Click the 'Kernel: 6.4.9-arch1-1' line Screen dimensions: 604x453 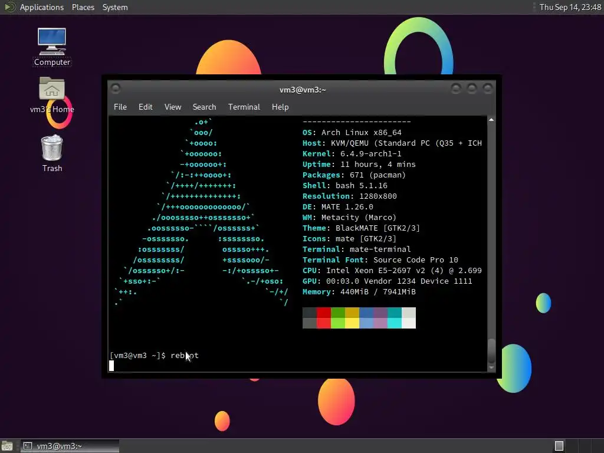(x=352, y=154)
